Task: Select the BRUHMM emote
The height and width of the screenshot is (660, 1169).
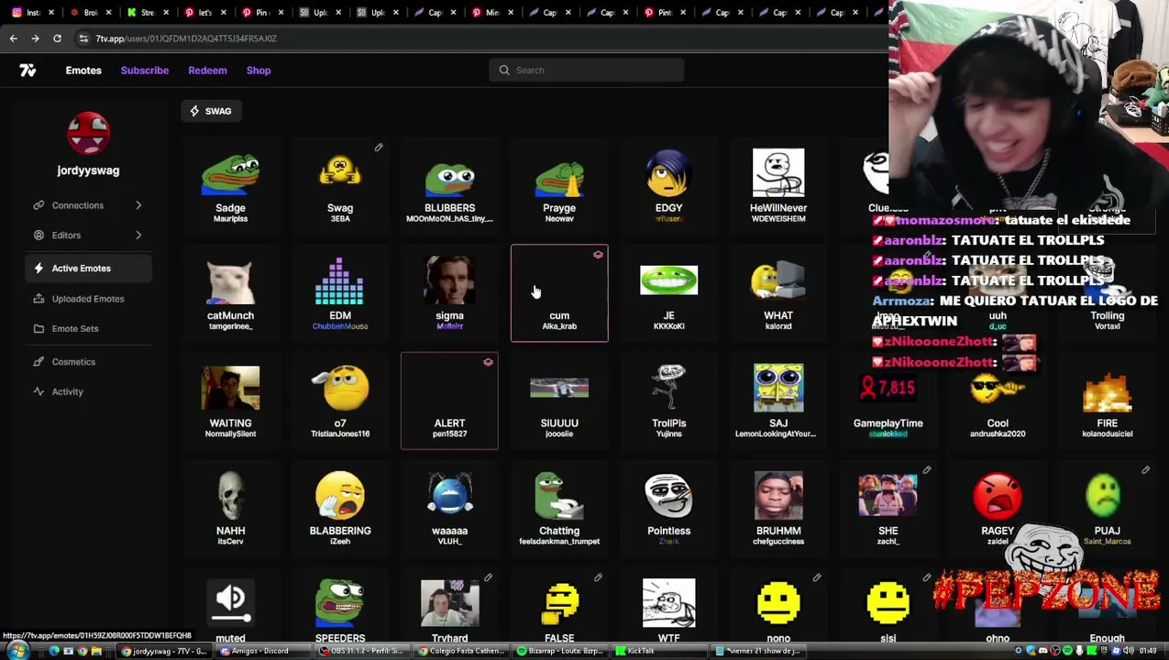Action: click(778, 509)
